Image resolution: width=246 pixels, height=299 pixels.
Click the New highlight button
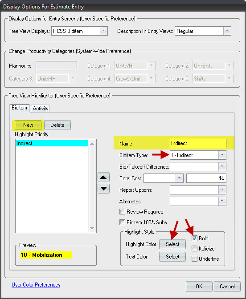tap(28, 125)
